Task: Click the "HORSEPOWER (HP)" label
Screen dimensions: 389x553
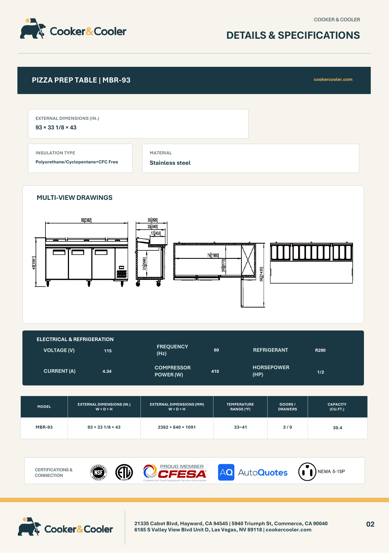Action: tap(271, 371)
